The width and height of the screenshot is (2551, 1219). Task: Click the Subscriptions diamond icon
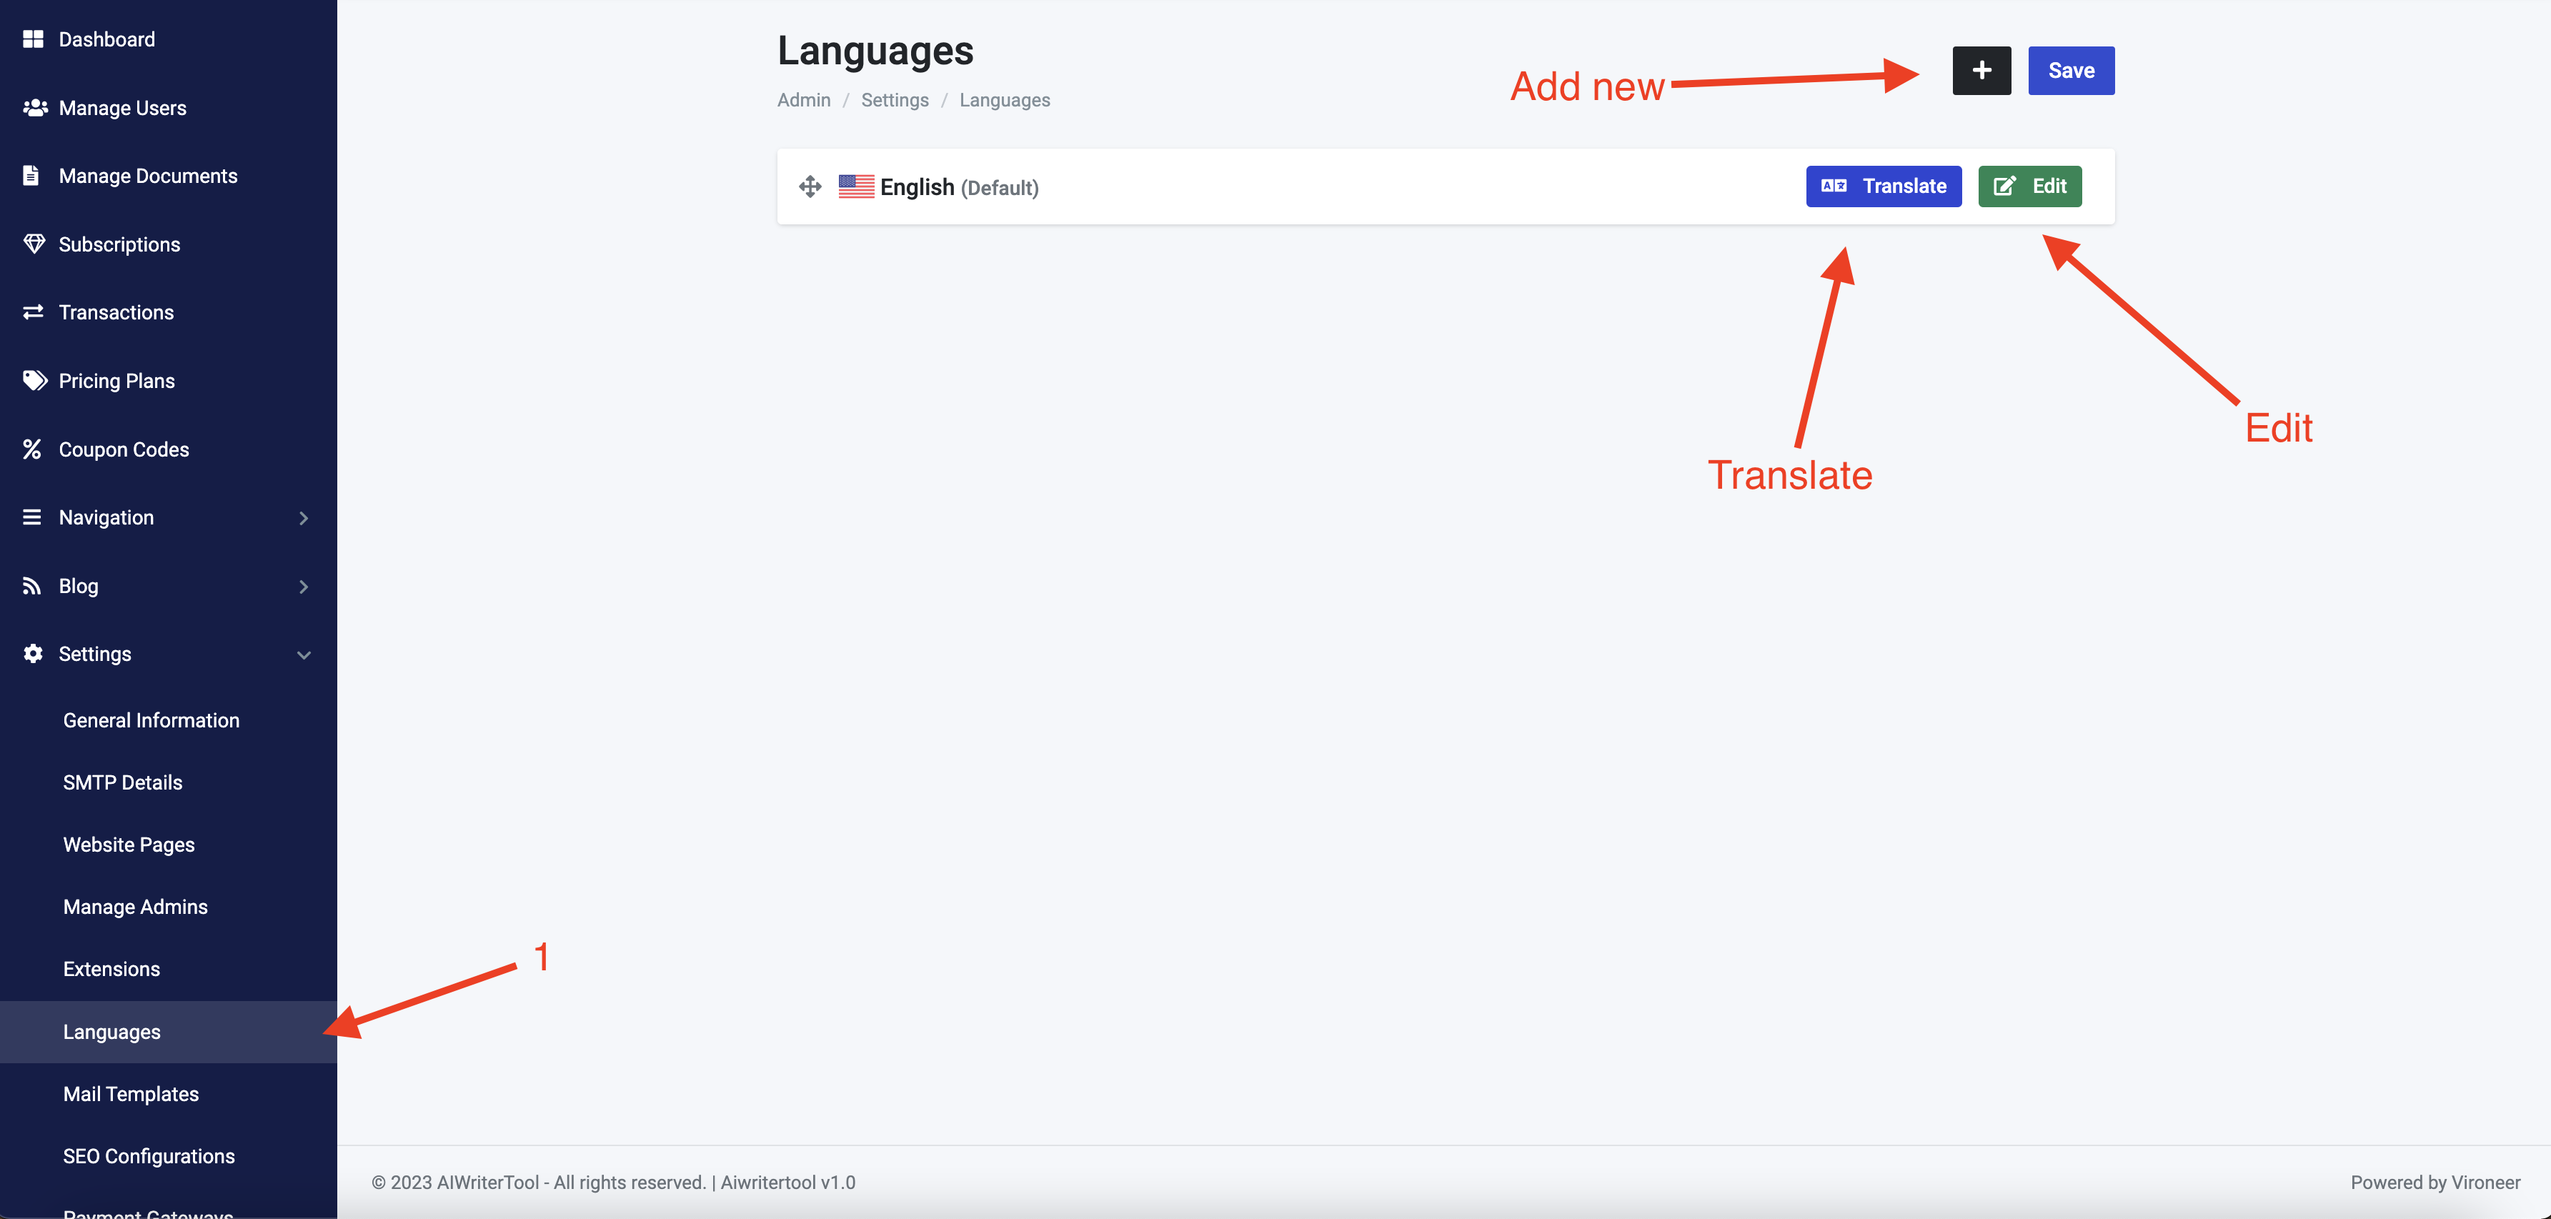34,244
